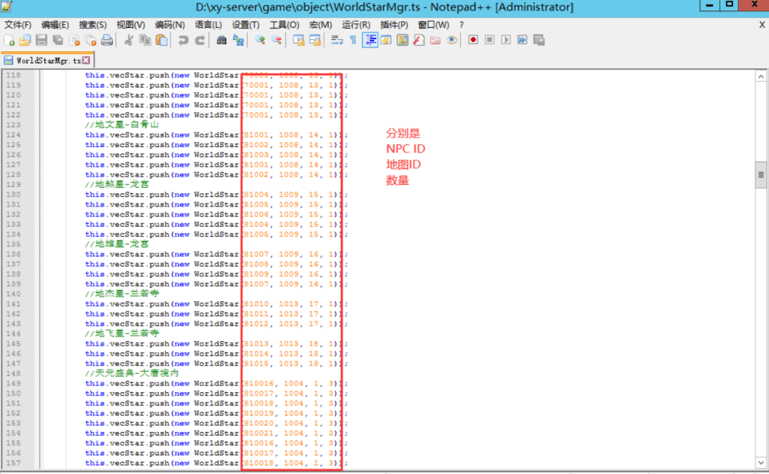Click the New file toolbar icon
Screen dimensions: 769x474
[x=9, y=41]
